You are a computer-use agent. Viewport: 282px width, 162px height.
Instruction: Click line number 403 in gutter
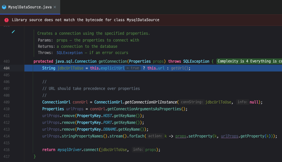[7, 61]
